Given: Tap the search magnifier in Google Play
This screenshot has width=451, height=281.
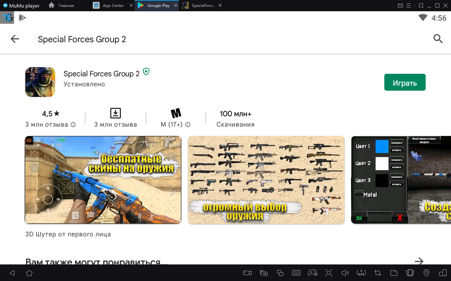Looking at the screenshot, I should click(x=438, y=39).
